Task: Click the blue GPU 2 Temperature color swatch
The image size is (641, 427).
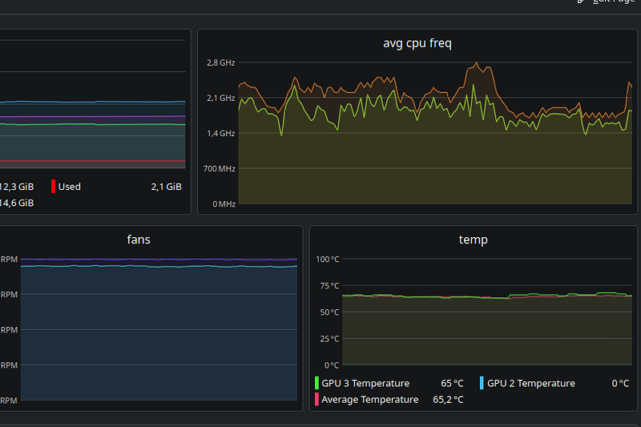Action: click(x=482, y=383)
